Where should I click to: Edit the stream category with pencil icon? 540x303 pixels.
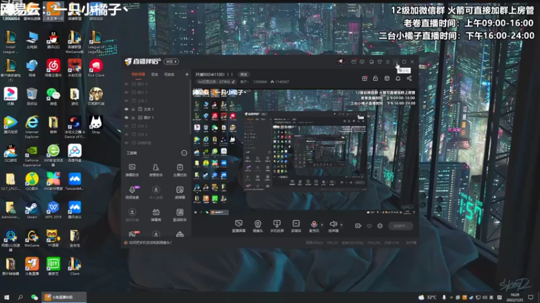(233, 81)
